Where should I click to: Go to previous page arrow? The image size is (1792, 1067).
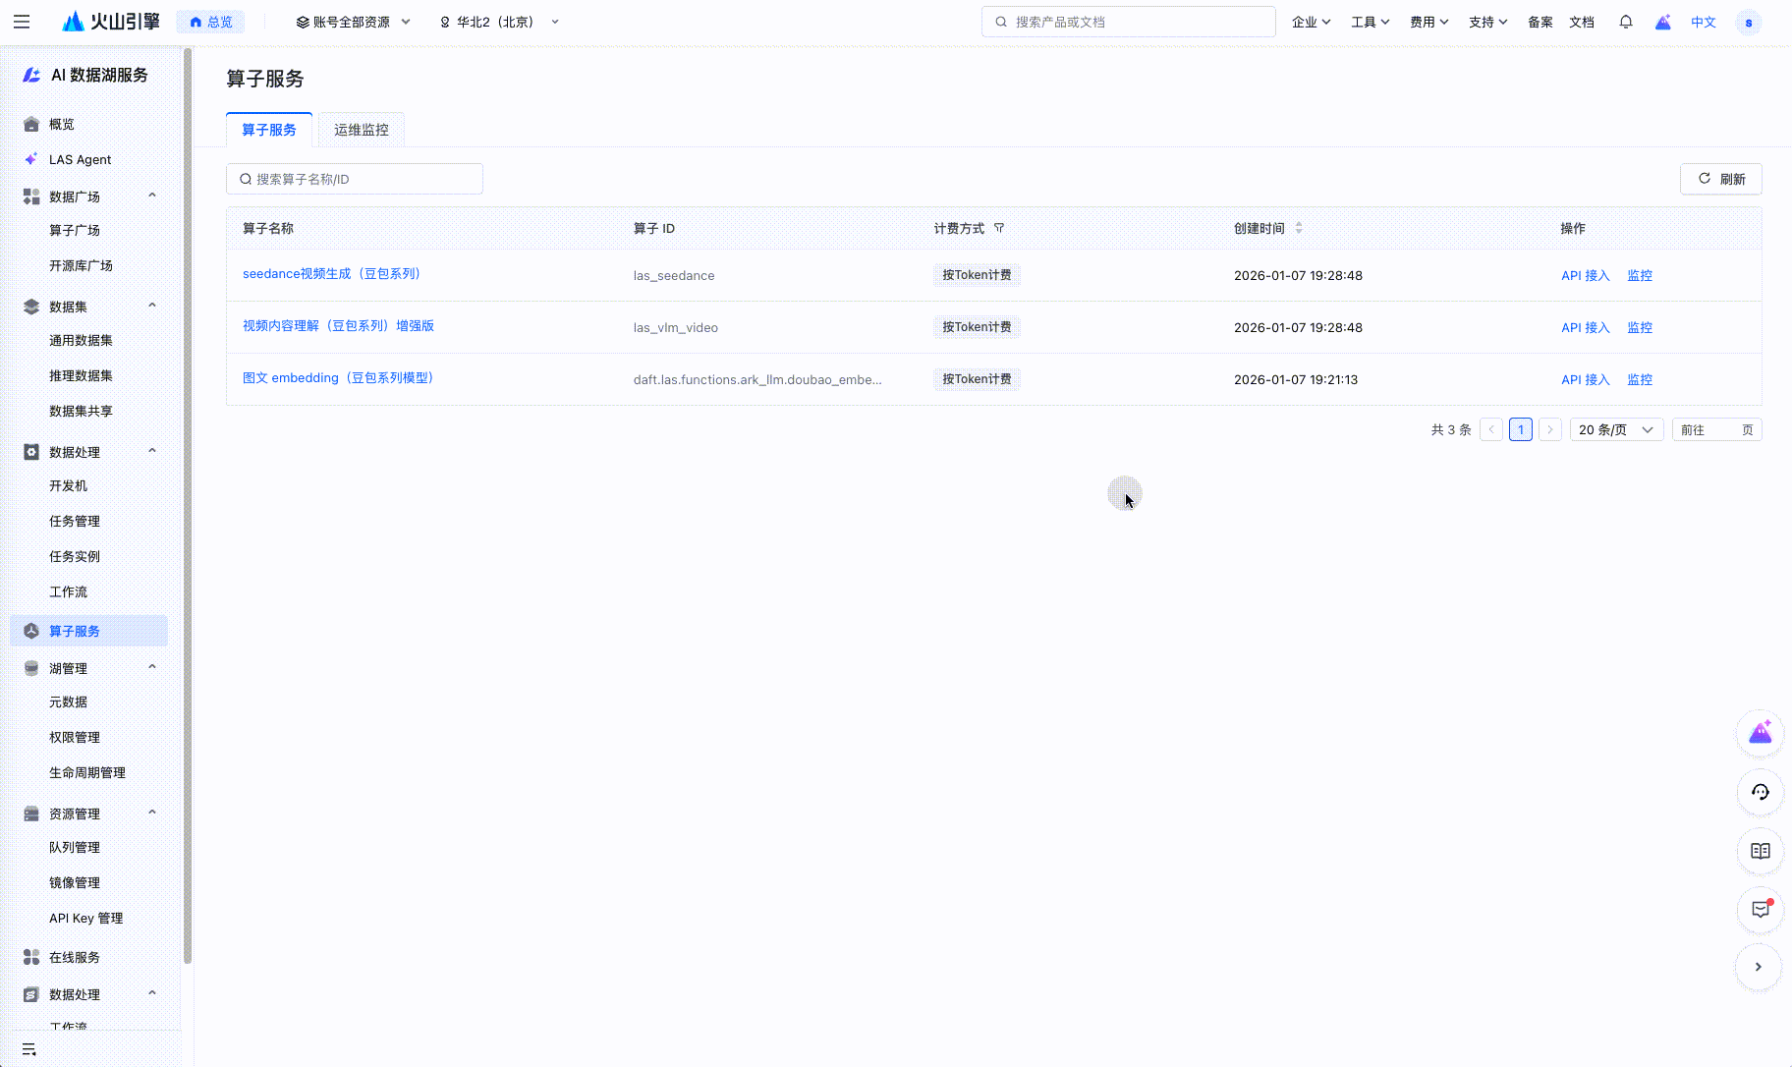[x=1491, y=429]
